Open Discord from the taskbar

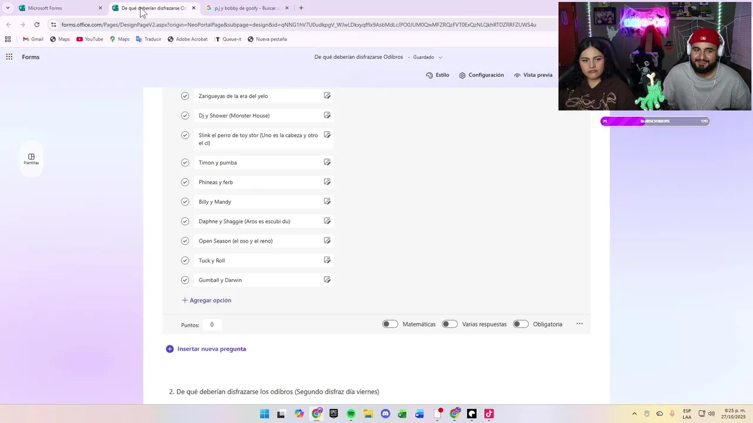click(x=385, y=414)
